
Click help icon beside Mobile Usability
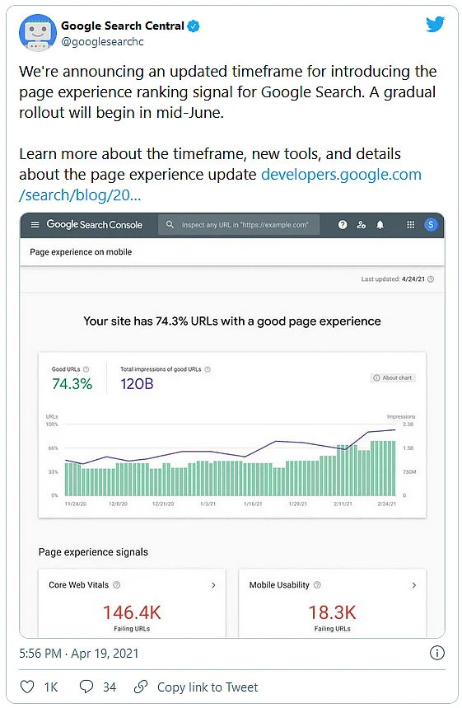[317, 584]
